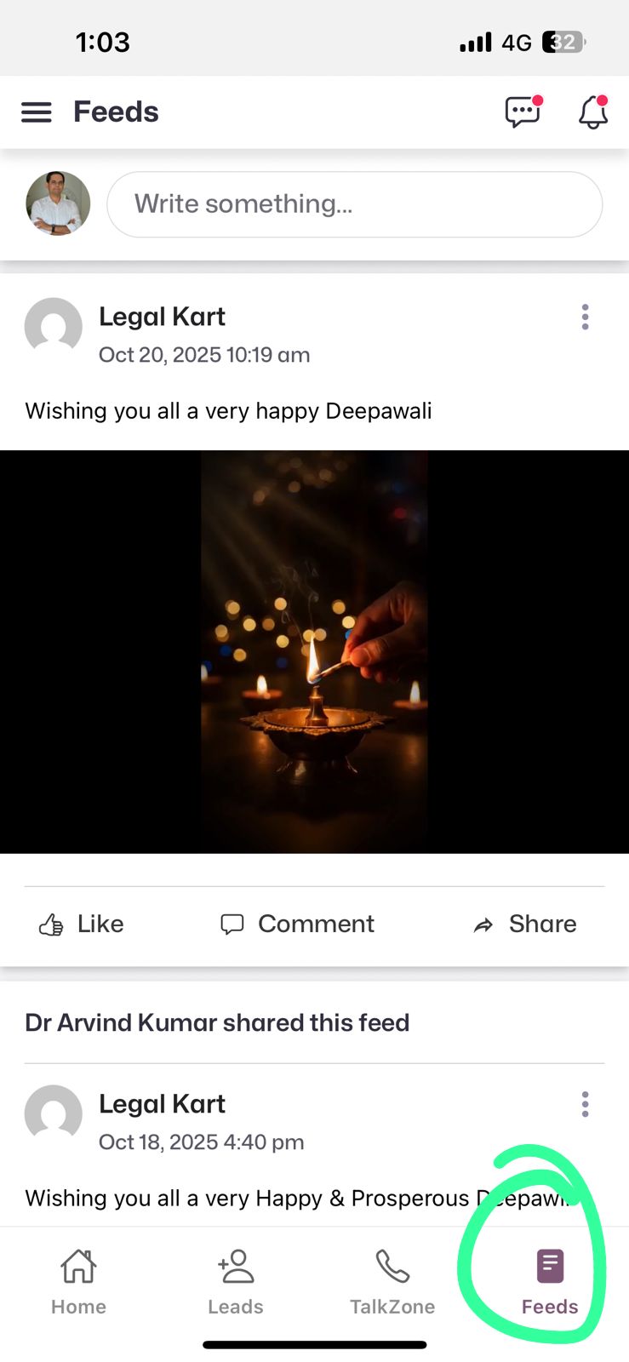Switch to the Leads tab

(x=236, y=1282)
